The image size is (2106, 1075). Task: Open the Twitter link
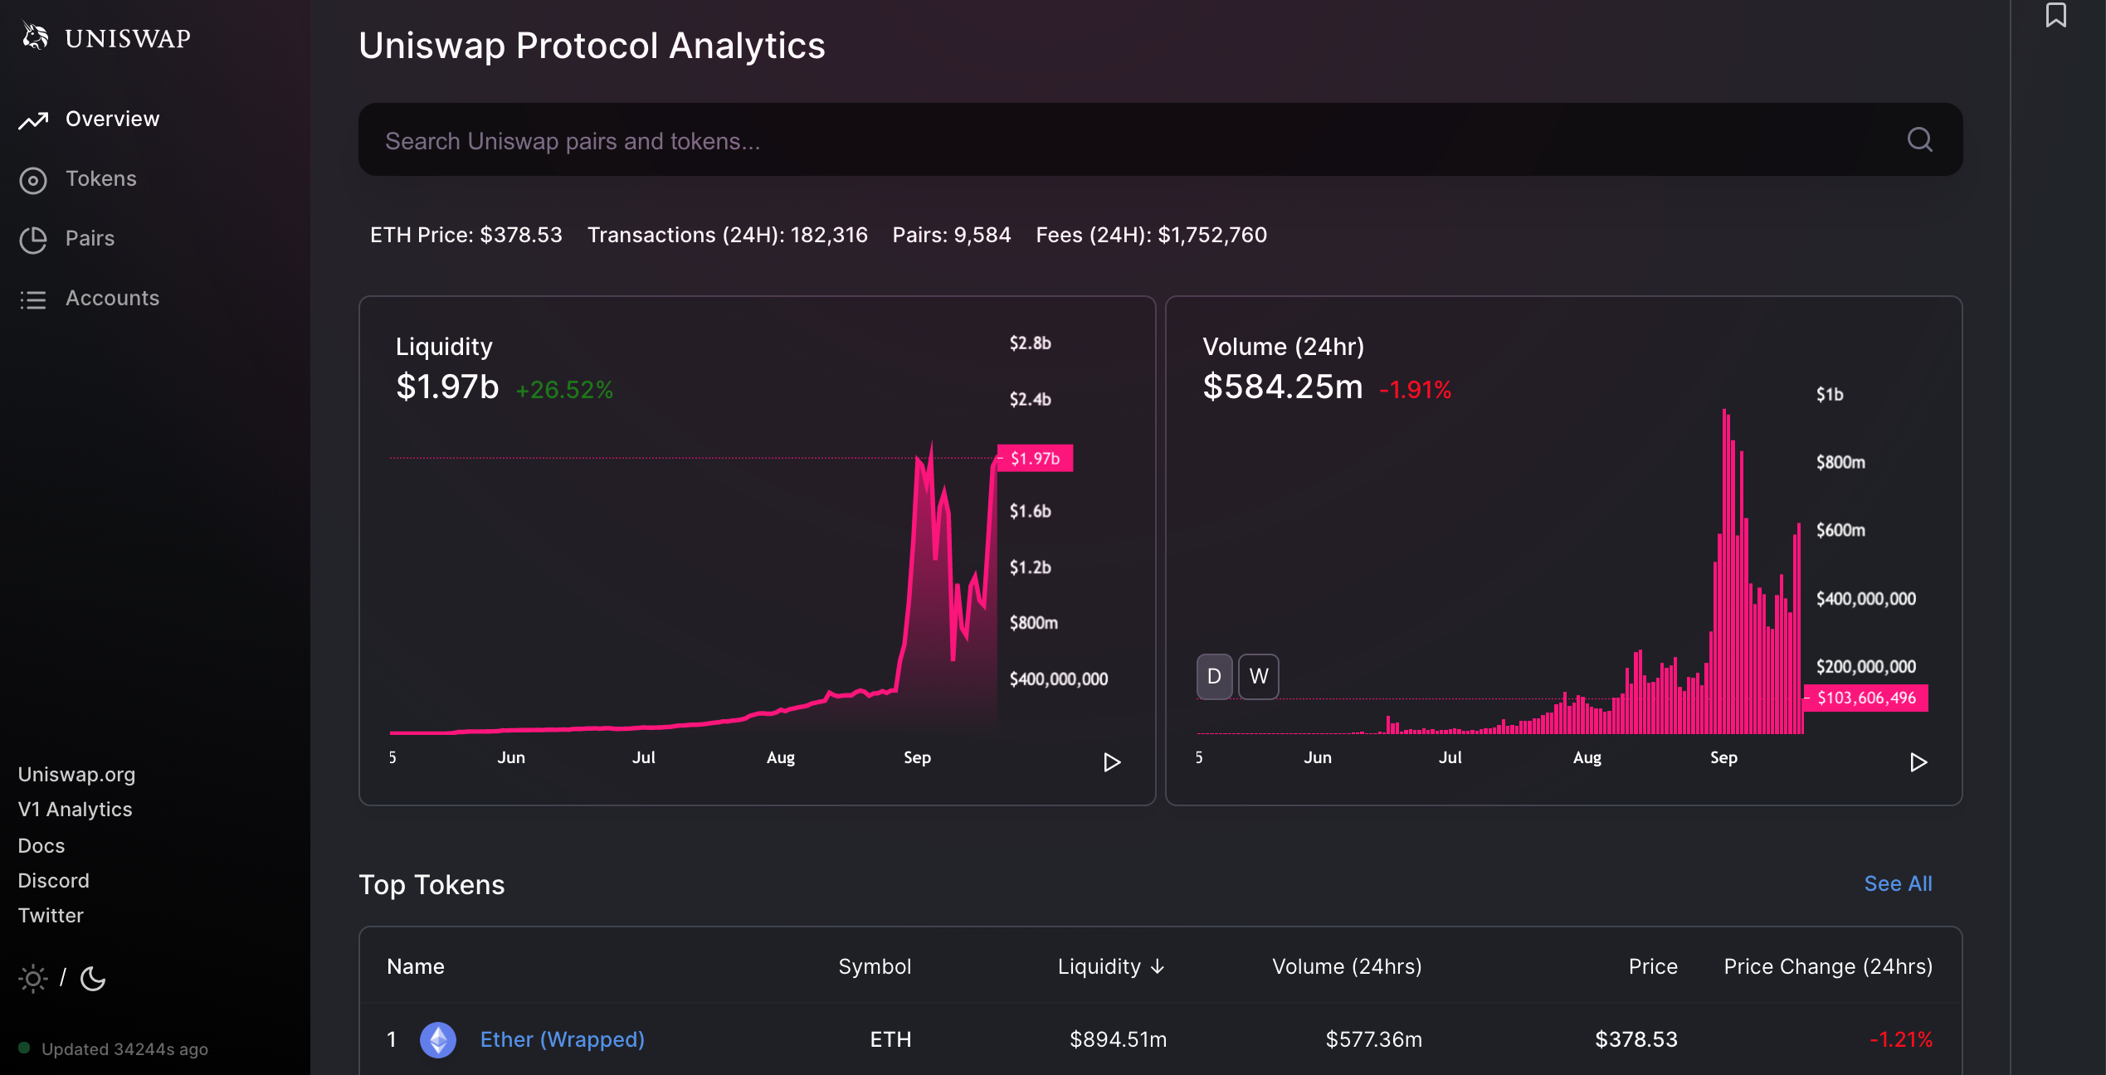(x=51, y=915)
